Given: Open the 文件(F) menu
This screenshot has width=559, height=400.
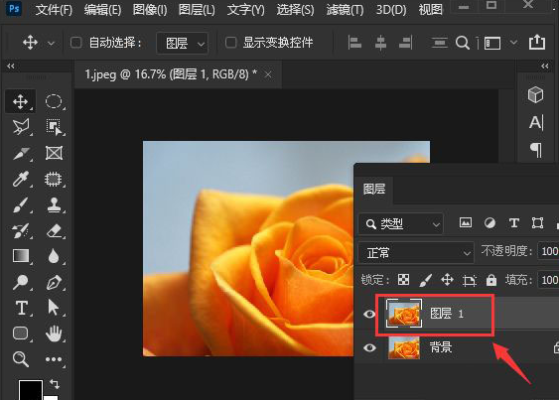Looking at the screenshot, I should tap(54, 10).
